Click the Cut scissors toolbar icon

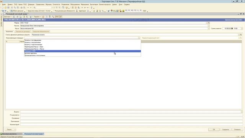coord(12,8)
